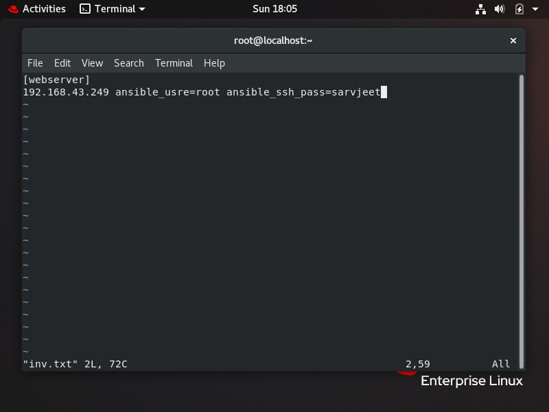
Task: Click the All indicator in status line
Action: pyautogui.click(x=501, y=364)
